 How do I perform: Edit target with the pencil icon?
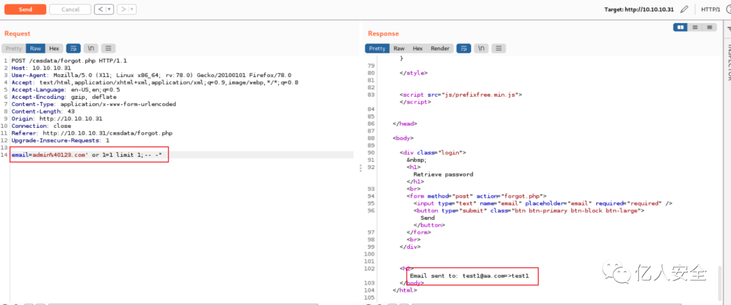point(684,9)
